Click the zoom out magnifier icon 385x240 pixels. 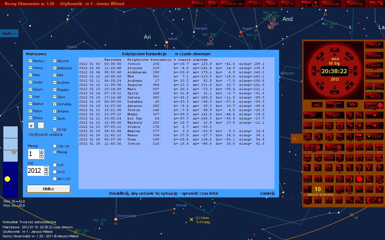[x=350, y=200]
